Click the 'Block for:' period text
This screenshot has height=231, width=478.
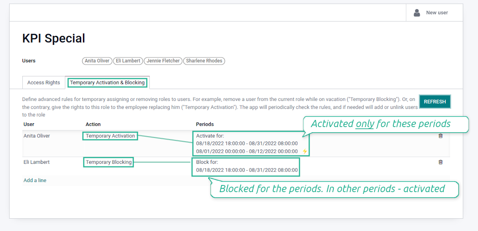(207, 162)
